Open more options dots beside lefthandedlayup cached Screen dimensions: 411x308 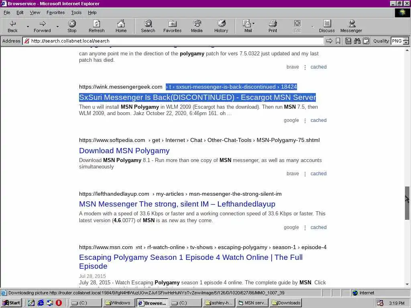(305, 228)
